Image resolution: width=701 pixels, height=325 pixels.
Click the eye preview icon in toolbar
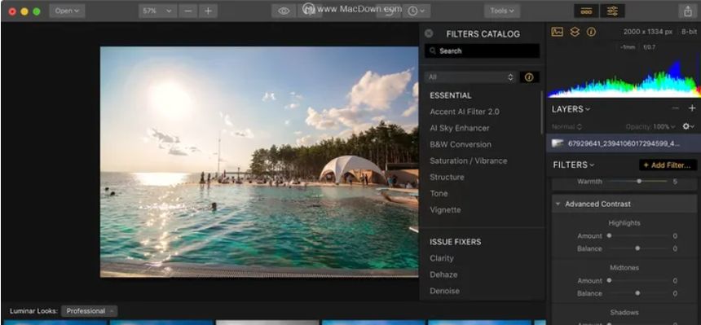[284, 11]
